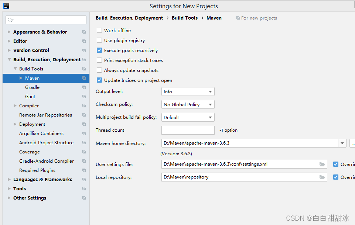Click the Thread count input field
The height and width of the screenshot is (225, 355).
(x=188, y=130)
